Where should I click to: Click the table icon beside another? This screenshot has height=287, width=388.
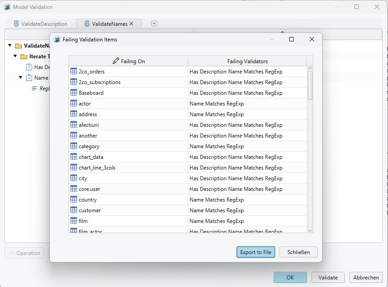point(73,135)
